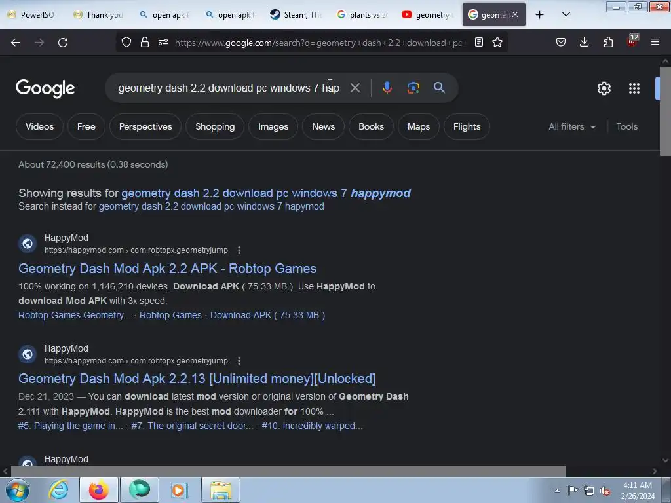This screenshot has height=503, width=671.
Task: Search instead for the hapymod spelling
Action: tap(212, 206)
